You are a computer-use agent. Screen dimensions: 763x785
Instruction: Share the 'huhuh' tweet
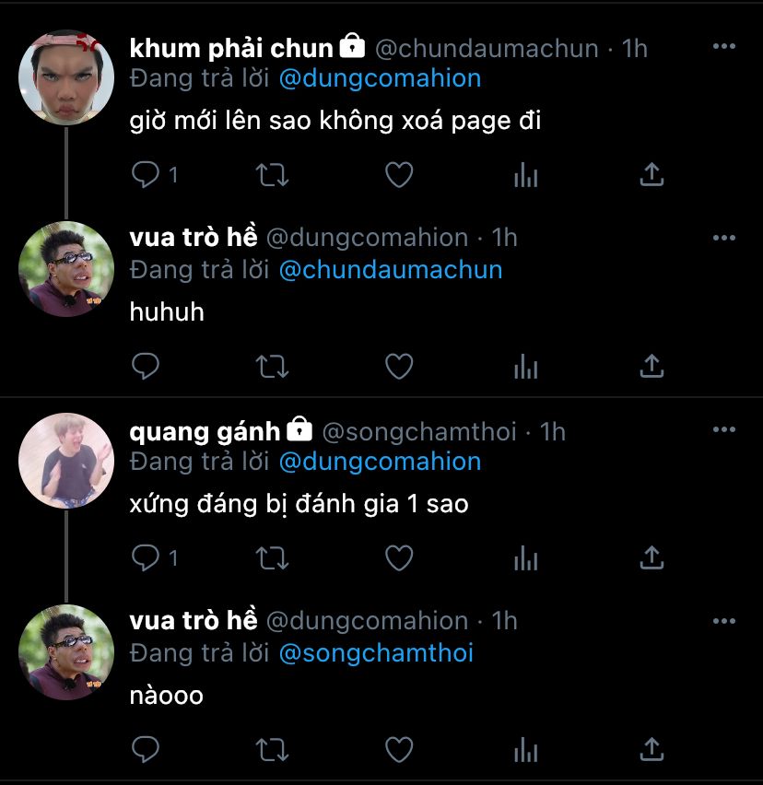[x=651, y=366]
